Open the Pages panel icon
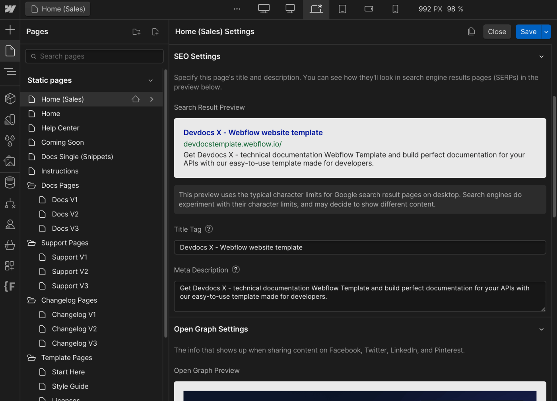This screenshot has width=557, height=401. [10, 51]
